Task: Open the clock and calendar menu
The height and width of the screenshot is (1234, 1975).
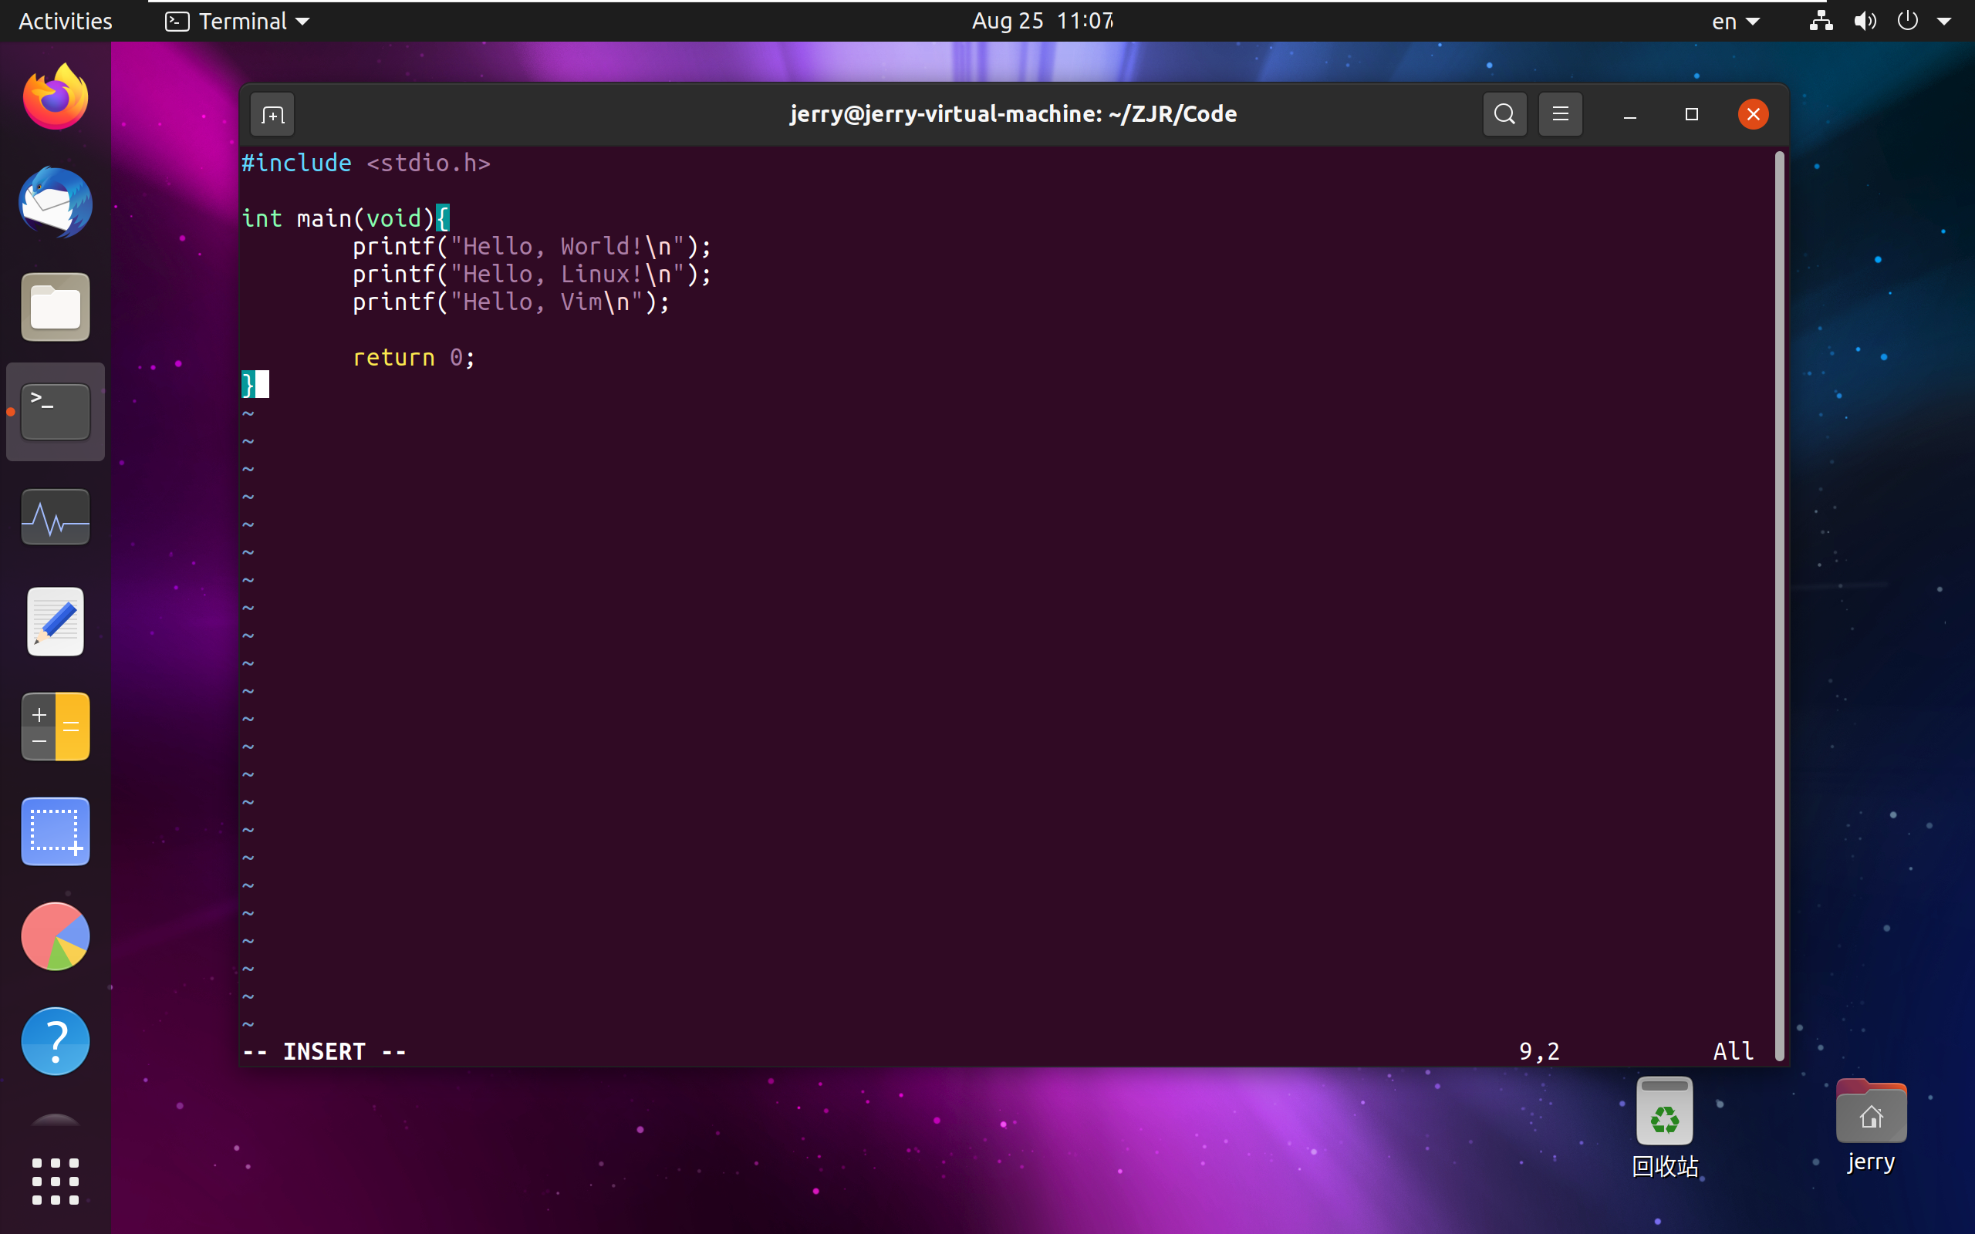Action: [x=1042, y=22]
